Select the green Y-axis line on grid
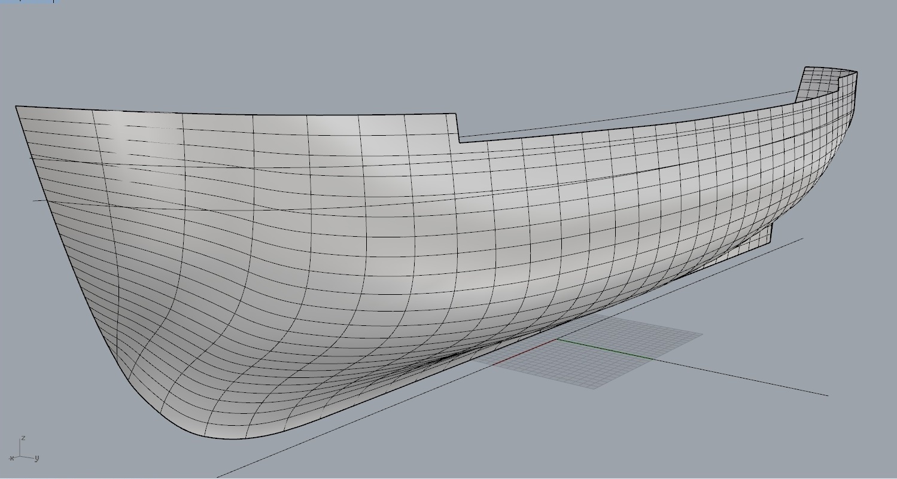 [604, 349]
